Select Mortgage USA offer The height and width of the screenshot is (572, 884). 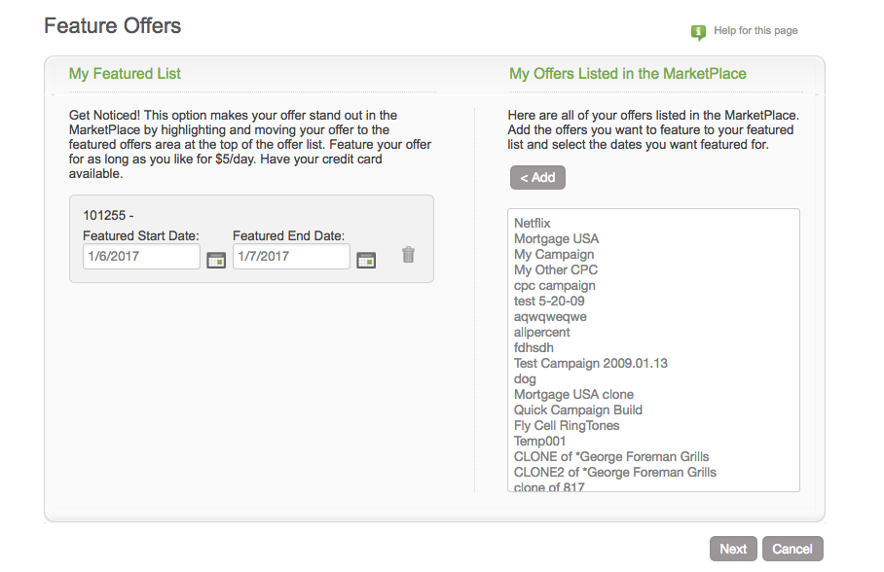tap(653, 239)
